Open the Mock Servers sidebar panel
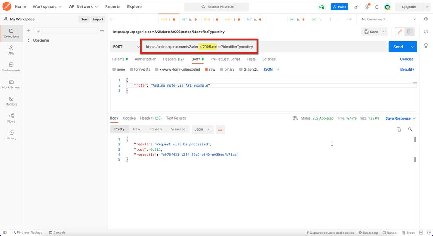Viewport: 433px width, 236px height. (11, 84)
